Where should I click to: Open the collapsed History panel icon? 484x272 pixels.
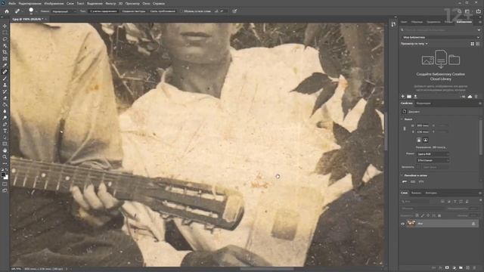393,24
